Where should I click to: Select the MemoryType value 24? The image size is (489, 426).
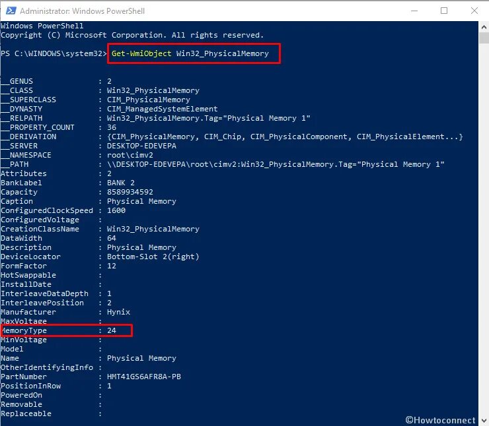pyautogui.click(x=112, y=330)
